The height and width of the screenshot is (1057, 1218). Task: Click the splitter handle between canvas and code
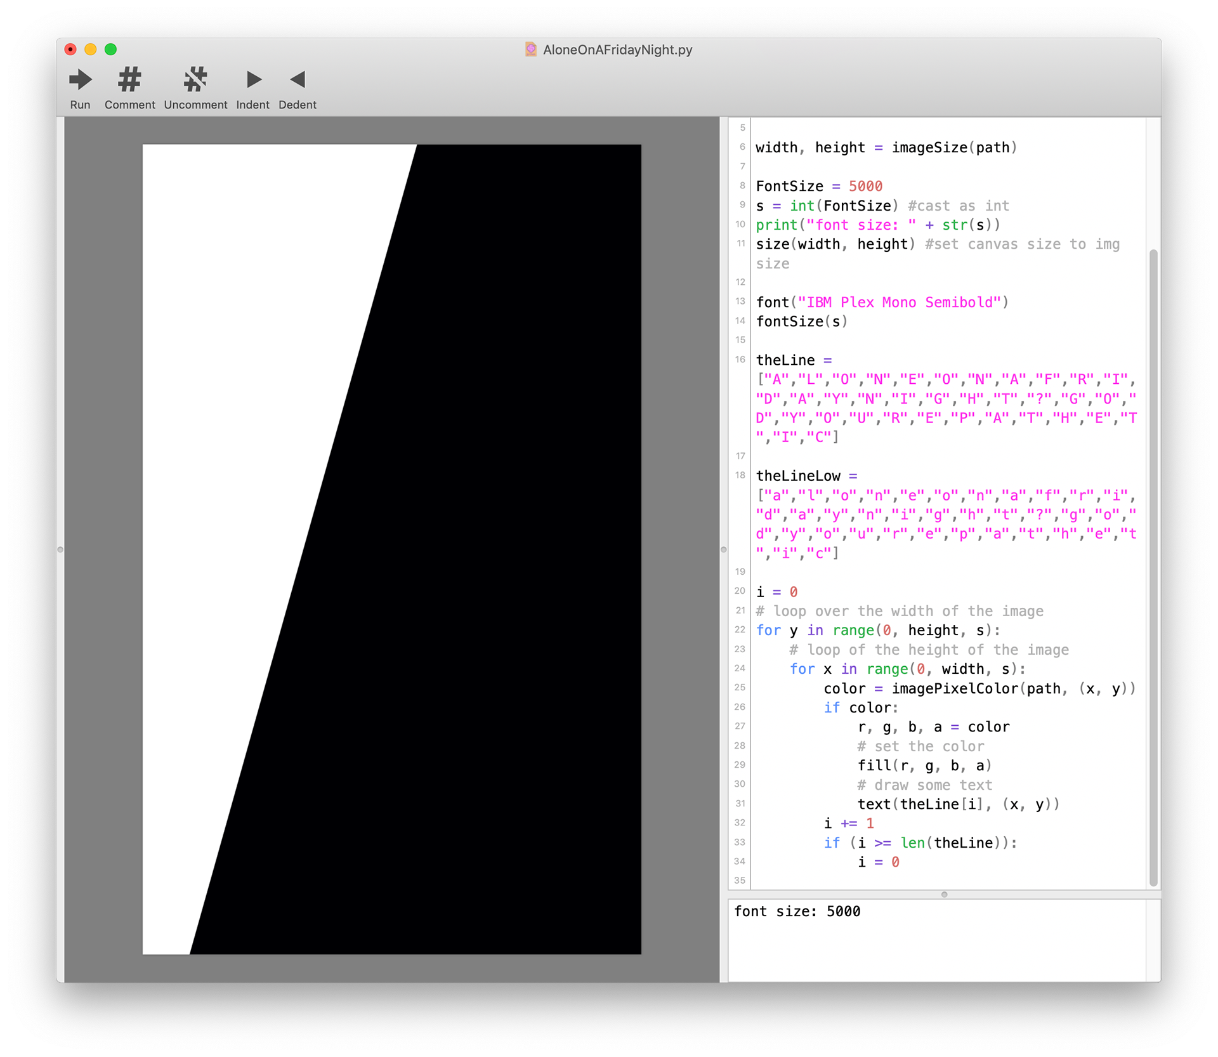(723, 549)
